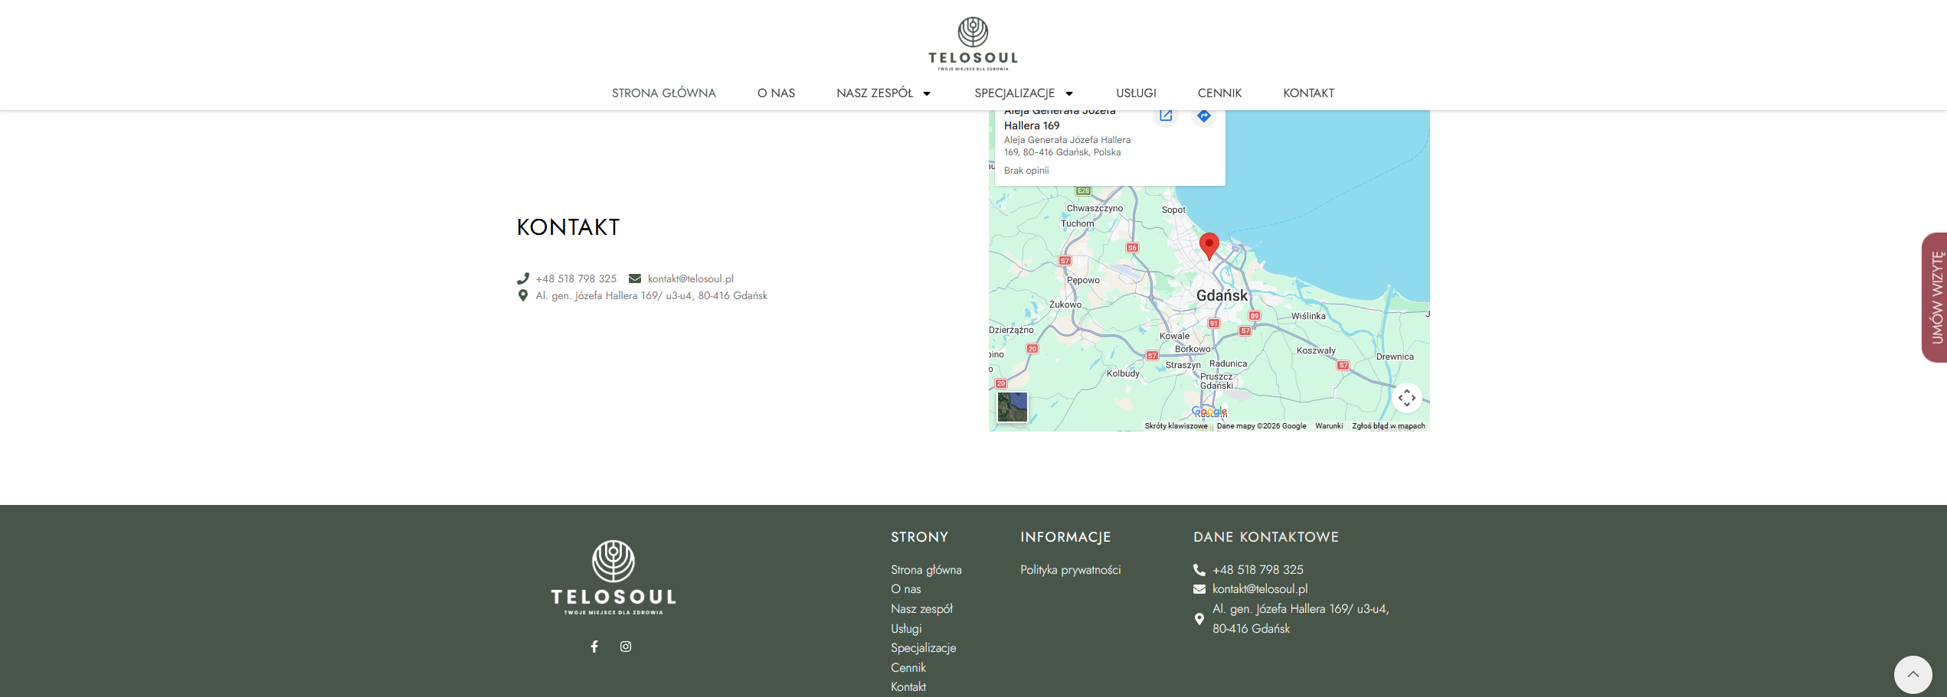This screenshot has width=1947, height=697.
Task: Switch map to satellite layer thumbnail
Action: click(x=1012, y=407)
